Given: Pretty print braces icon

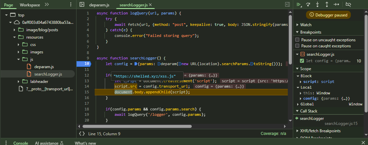Looking at the screenshot, I should [x=82, y=134].
